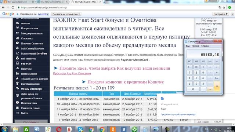The width and height of the screenshot is (235, 132).
Task: Click the star rating place icon
Action: (17, 78)
